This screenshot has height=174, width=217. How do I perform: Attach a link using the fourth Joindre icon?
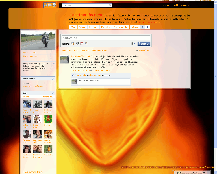[x=86, y=43]
